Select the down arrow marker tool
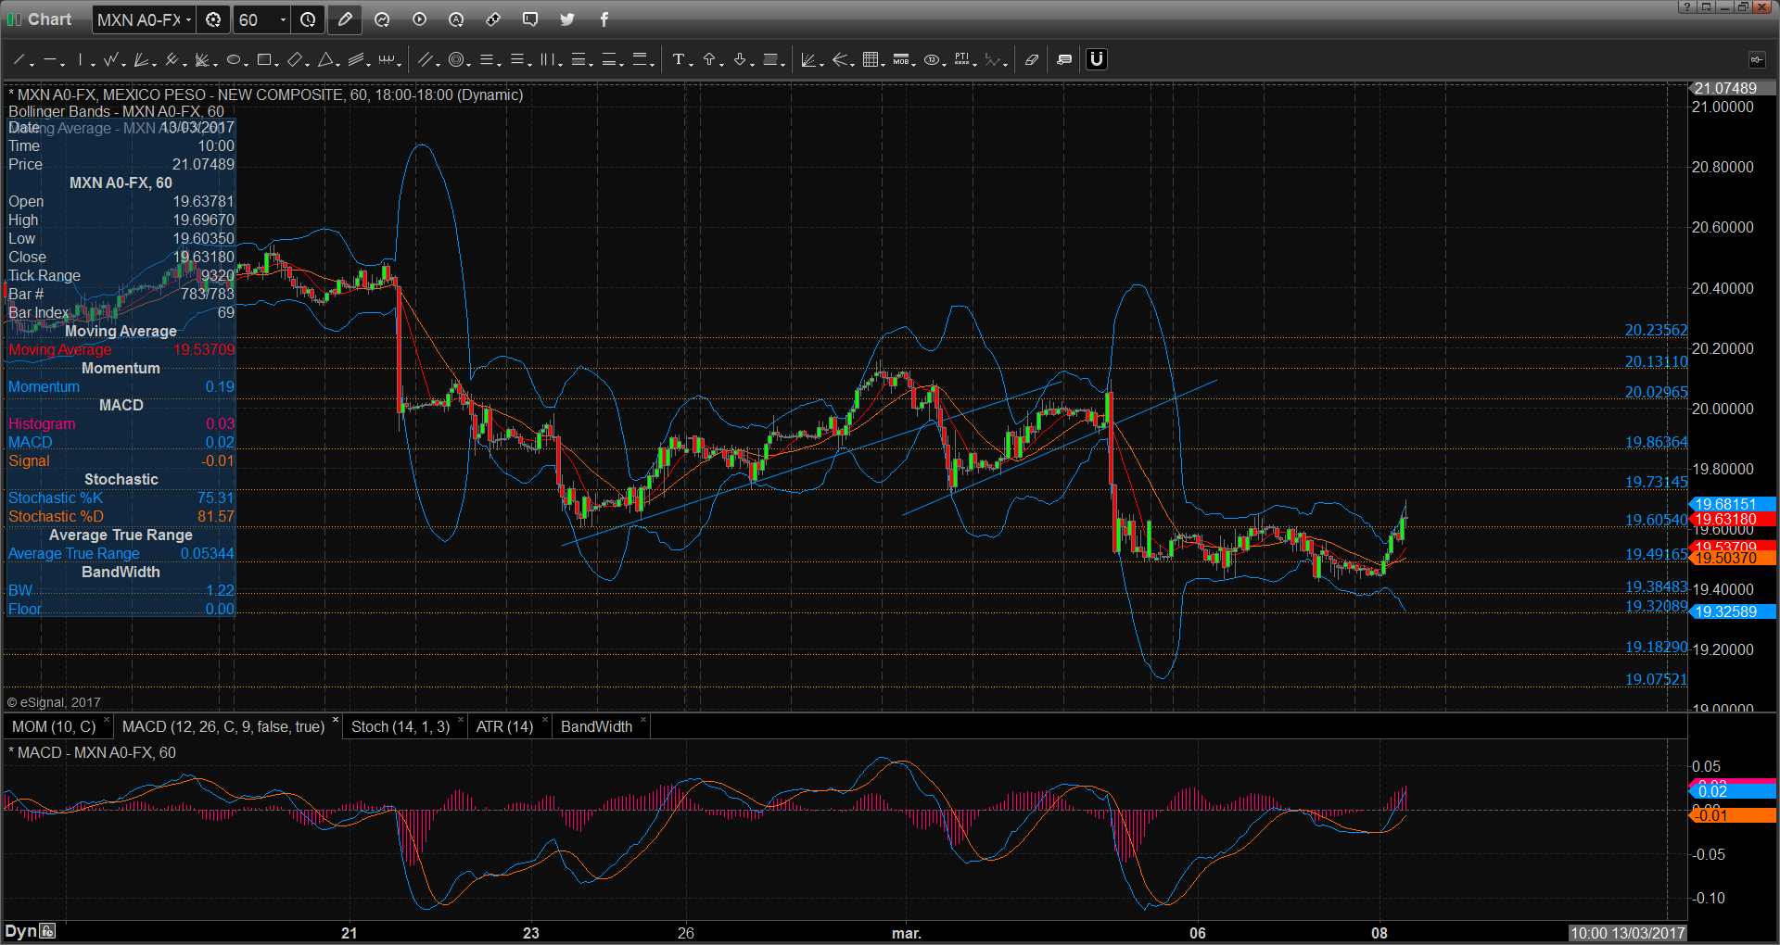 point(740,59)
